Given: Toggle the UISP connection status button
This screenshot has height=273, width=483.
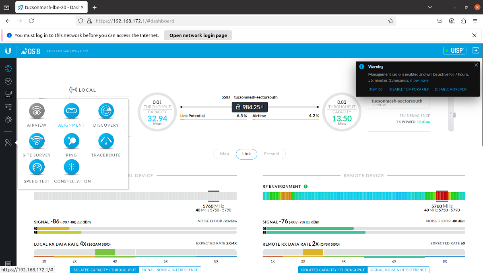Looking at the screenshot, I should pyautogui.click(x=454, y=51).
